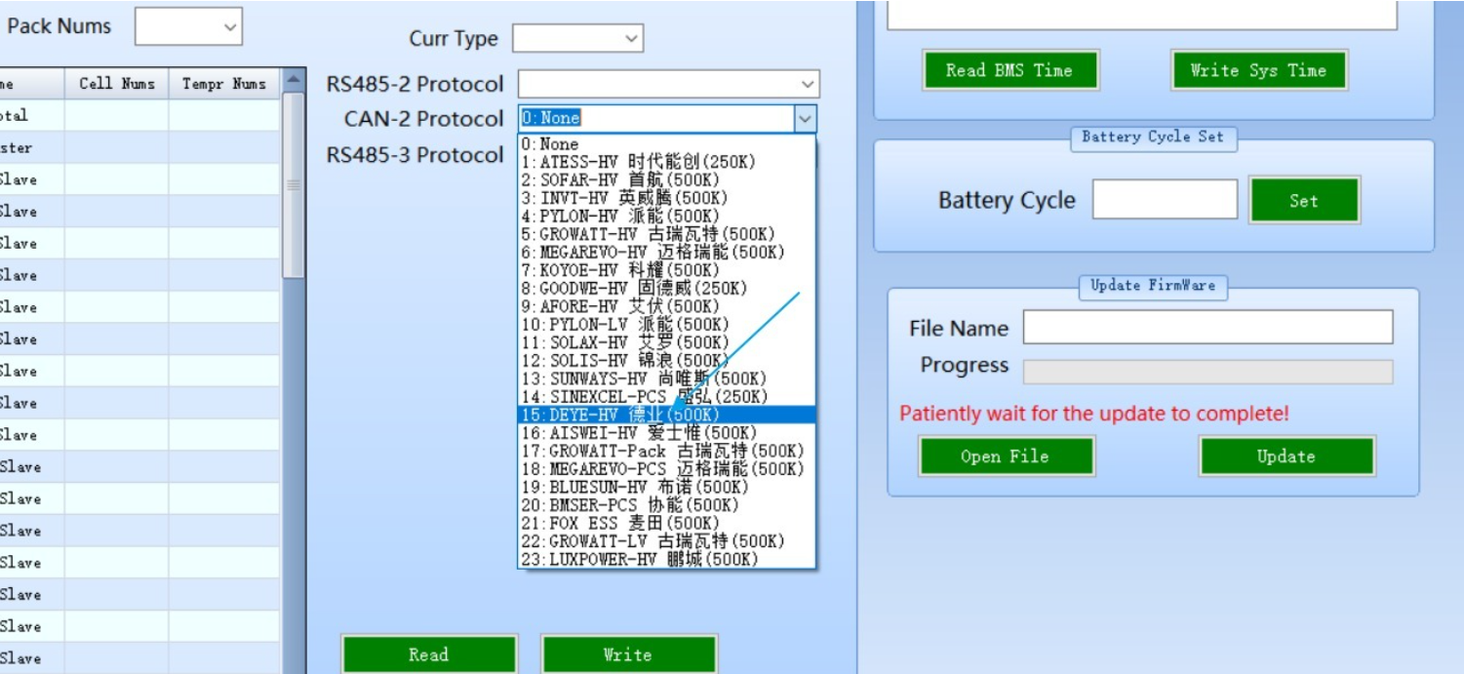The image size is (1464, 674).
Task: Choose 23: LUXPOWER-HV protocol option
Action: (x=666, y=559)
